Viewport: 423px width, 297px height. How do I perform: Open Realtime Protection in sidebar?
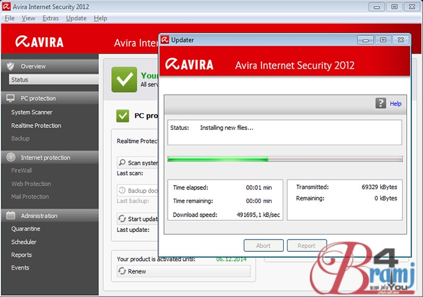36,126
